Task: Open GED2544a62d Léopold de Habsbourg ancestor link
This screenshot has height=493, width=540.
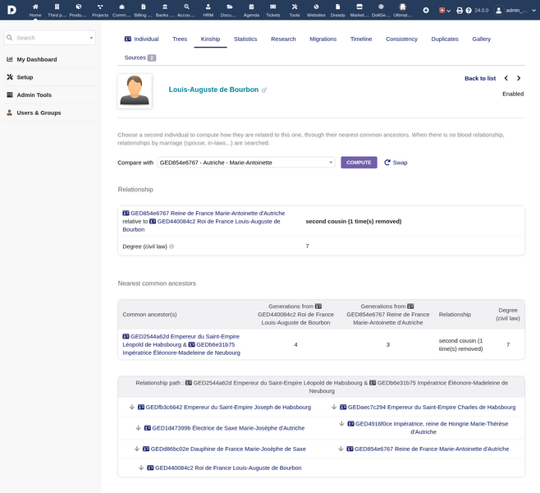Action: tap(181, 340)
